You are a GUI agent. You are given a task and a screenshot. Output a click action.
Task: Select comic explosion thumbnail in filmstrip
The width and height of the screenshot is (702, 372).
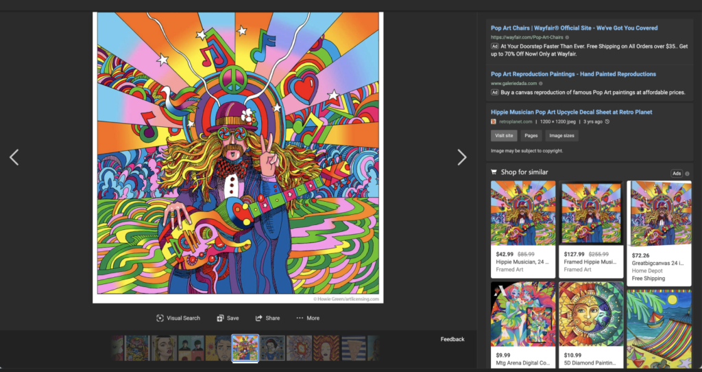pyautogui.click(x=299, y=348)
